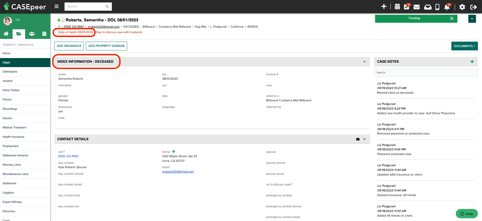Click the Treating status list icon
The image size is (482, 221).
click(452, 19)
